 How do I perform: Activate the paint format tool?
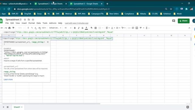pos(13,28)
